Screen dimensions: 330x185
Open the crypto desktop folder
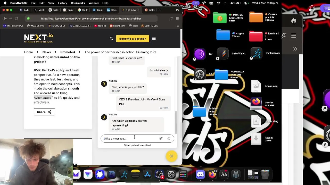pos(223,35)
